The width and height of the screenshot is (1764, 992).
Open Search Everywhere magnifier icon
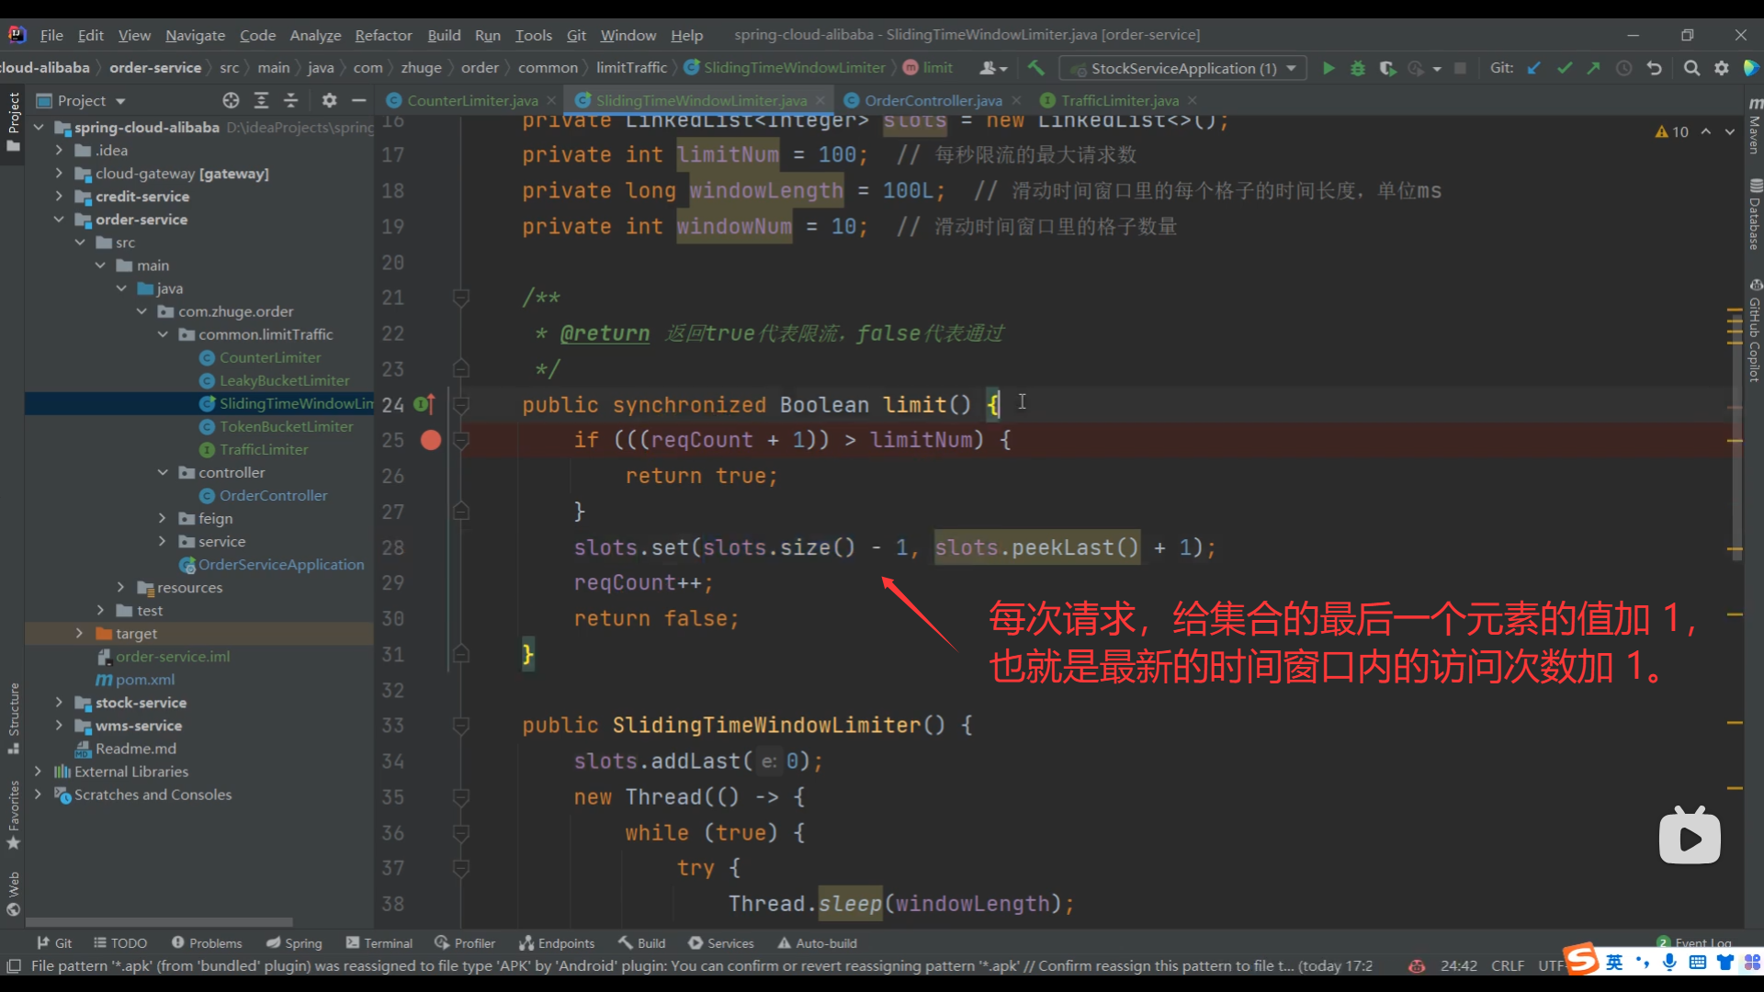pos(1691,68)
